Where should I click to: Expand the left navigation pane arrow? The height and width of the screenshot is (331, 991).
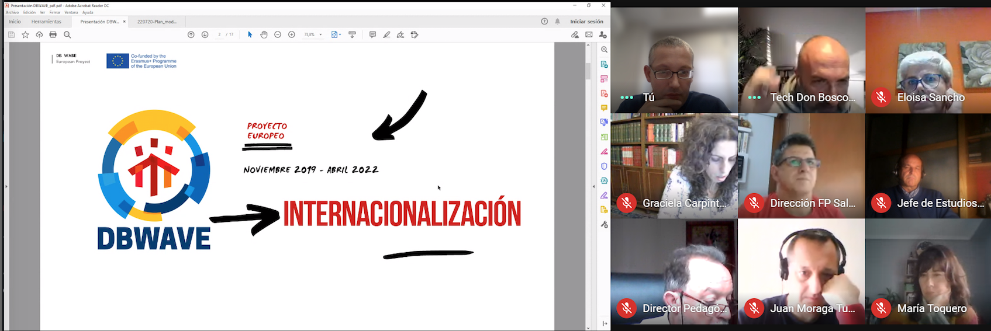coord(6,186)
